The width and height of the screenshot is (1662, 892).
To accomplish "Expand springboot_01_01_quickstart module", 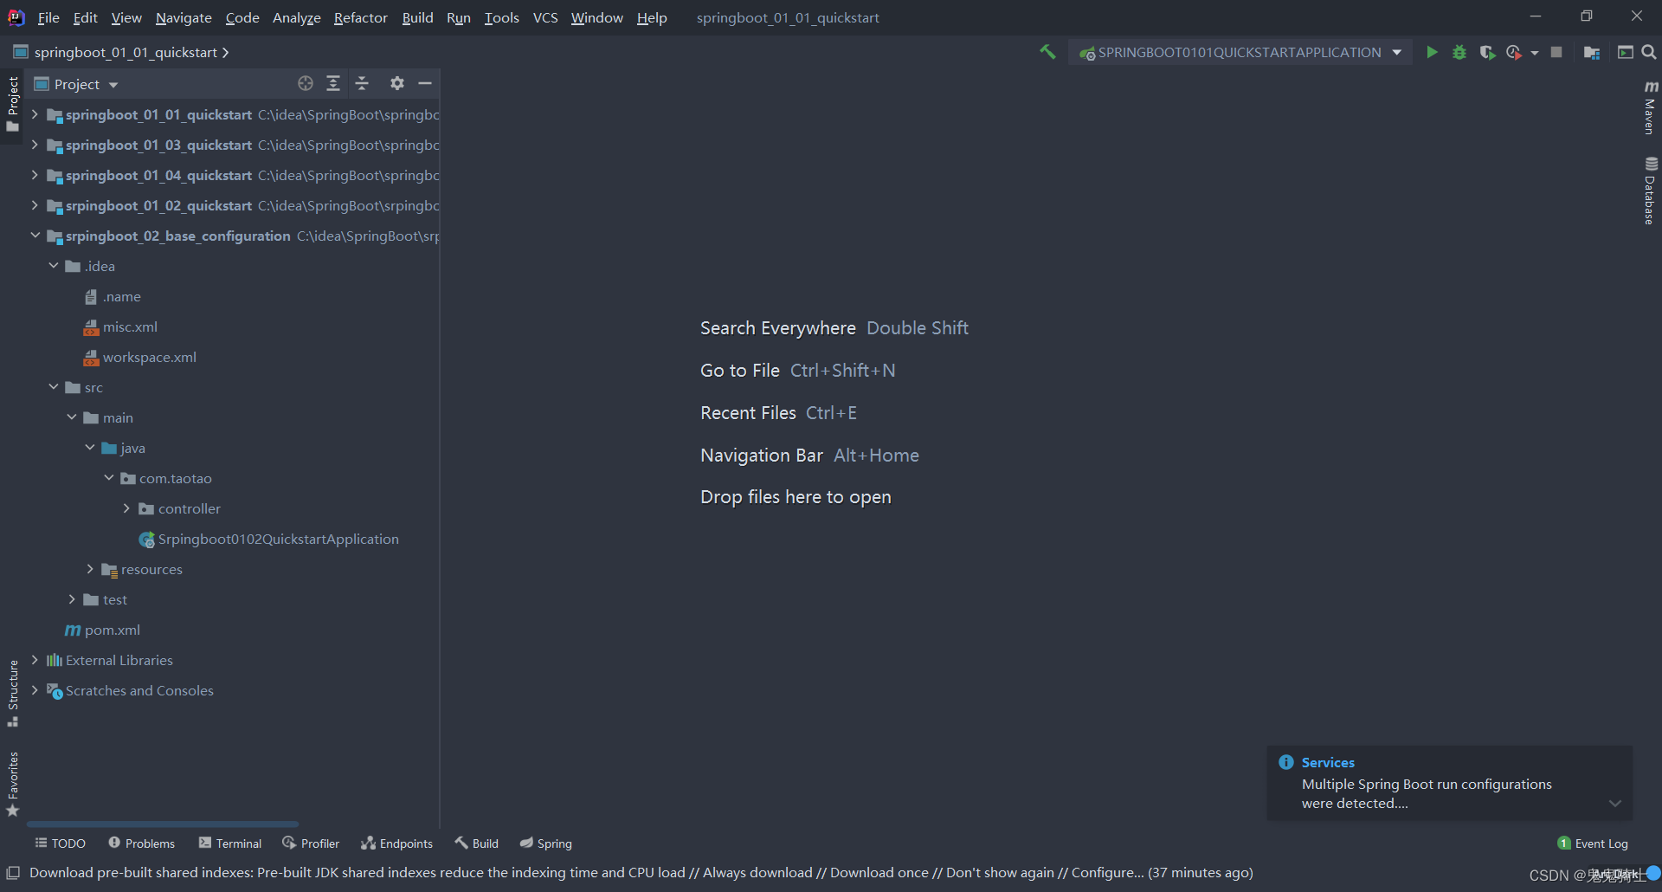I will point(35,114).
